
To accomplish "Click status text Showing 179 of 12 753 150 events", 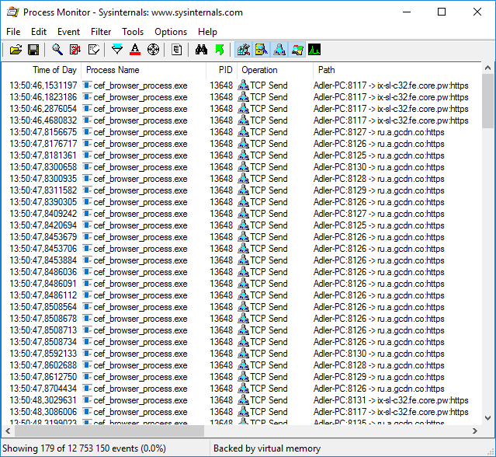I will pos(84,448).
